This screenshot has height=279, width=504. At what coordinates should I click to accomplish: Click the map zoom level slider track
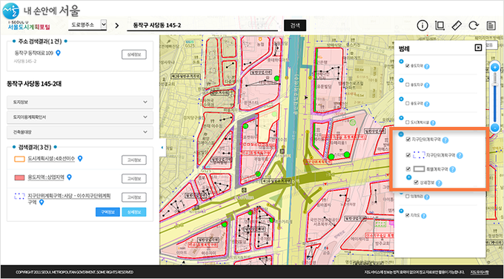pyautogui.click(x=495, y=97)
